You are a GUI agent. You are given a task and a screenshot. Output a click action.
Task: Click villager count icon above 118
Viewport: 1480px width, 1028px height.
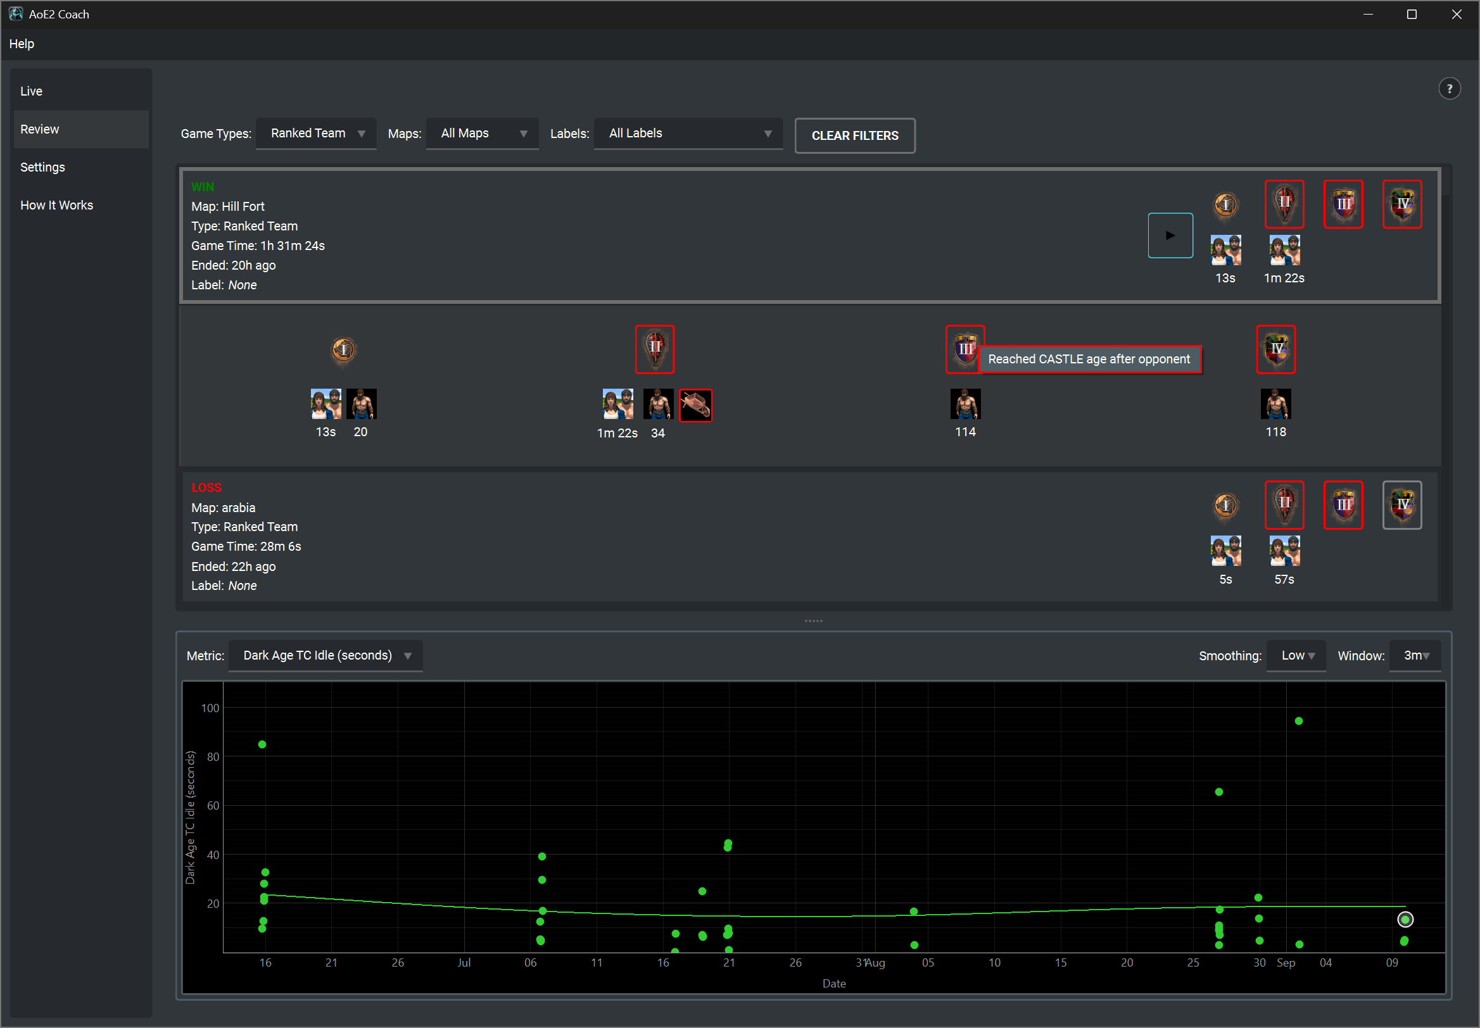pos(1275,404)
